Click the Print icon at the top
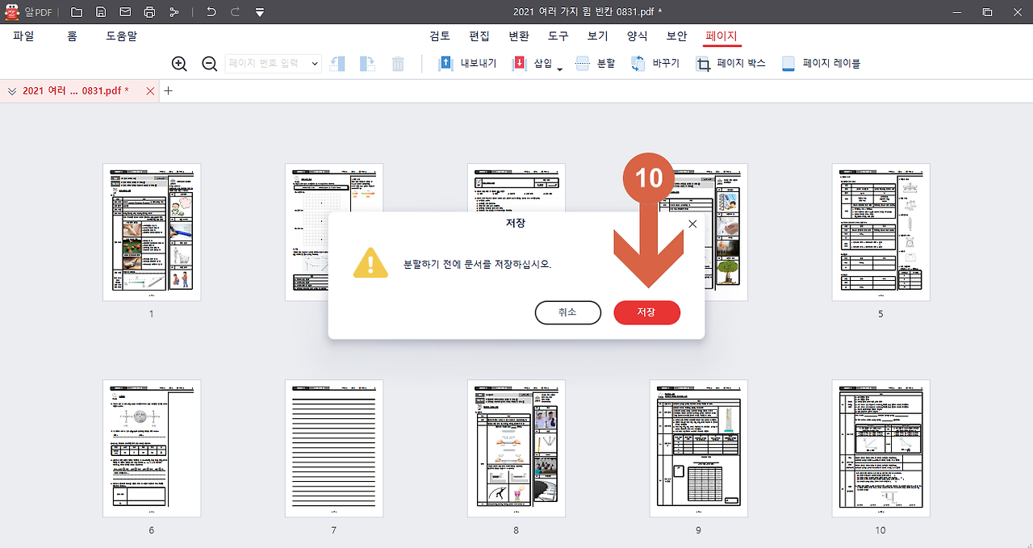The image size is (1033, 548). 149,11
